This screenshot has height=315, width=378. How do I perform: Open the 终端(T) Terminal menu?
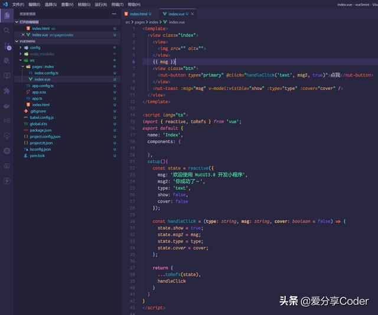click(x=118, y=4)
